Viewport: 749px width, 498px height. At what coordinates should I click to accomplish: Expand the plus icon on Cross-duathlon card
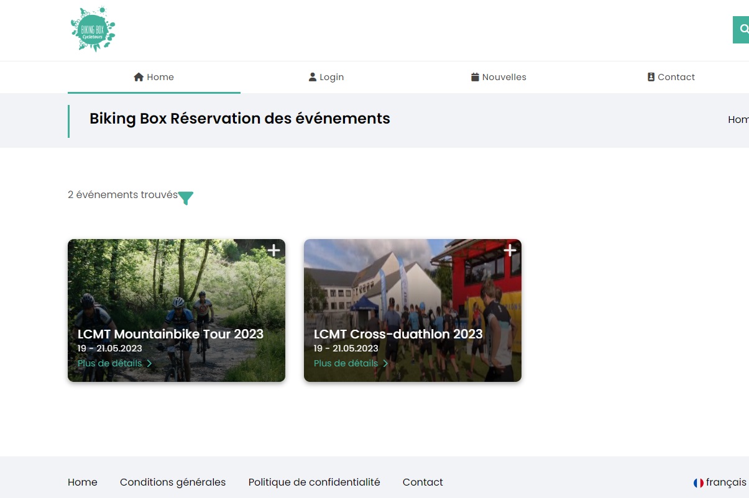pyautogui.click(x=510, y=250)
